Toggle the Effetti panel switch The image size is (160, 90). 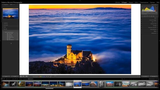(141, 31)
